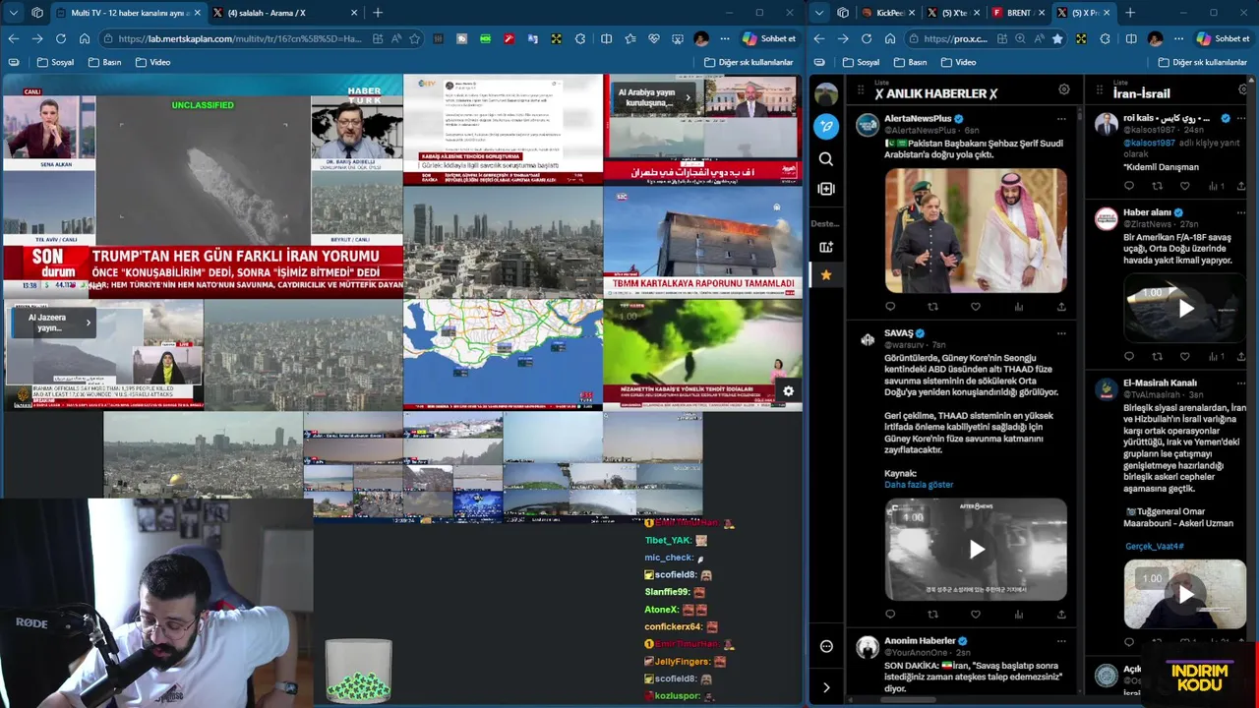Click compose post button in X Pro sidebar
The width and height of the screenshot is (1259, 708).
(826, 127)
